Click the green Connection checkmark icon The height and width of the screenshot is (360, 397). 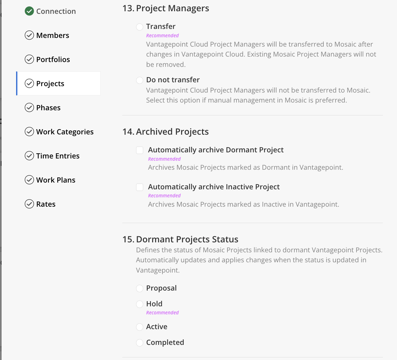pyautogui.click(x=29, y=11)
